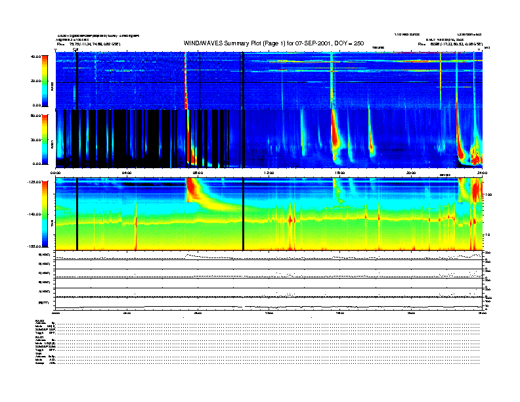
Task: Click the TNR vertical axis label
Action: [52, 225]
